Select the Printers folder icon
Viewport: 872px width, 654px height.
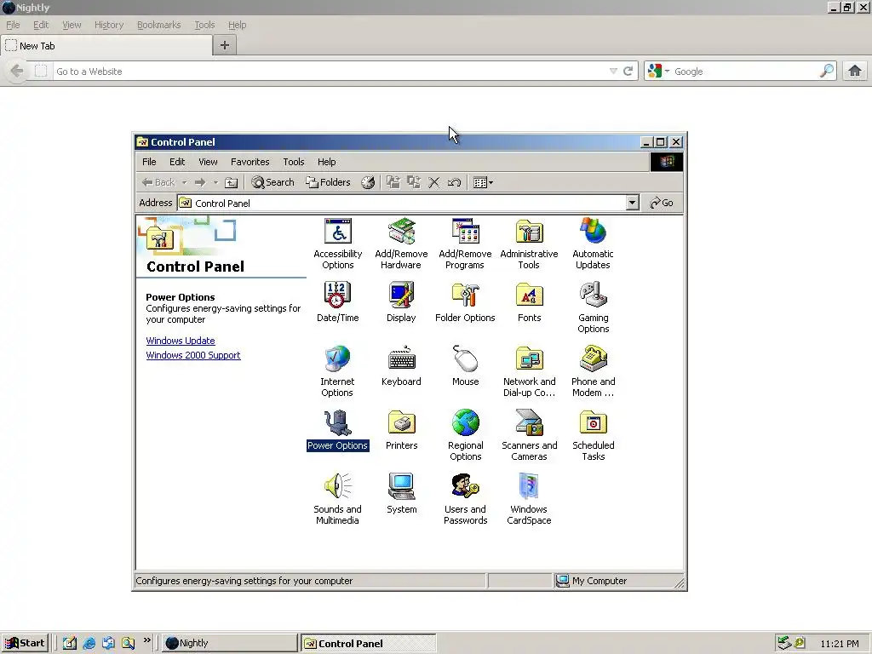click(x=401, y=423)
